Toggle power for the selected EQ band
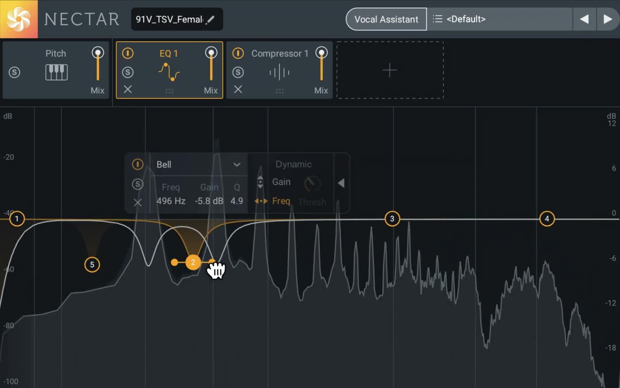 point(138,165)
